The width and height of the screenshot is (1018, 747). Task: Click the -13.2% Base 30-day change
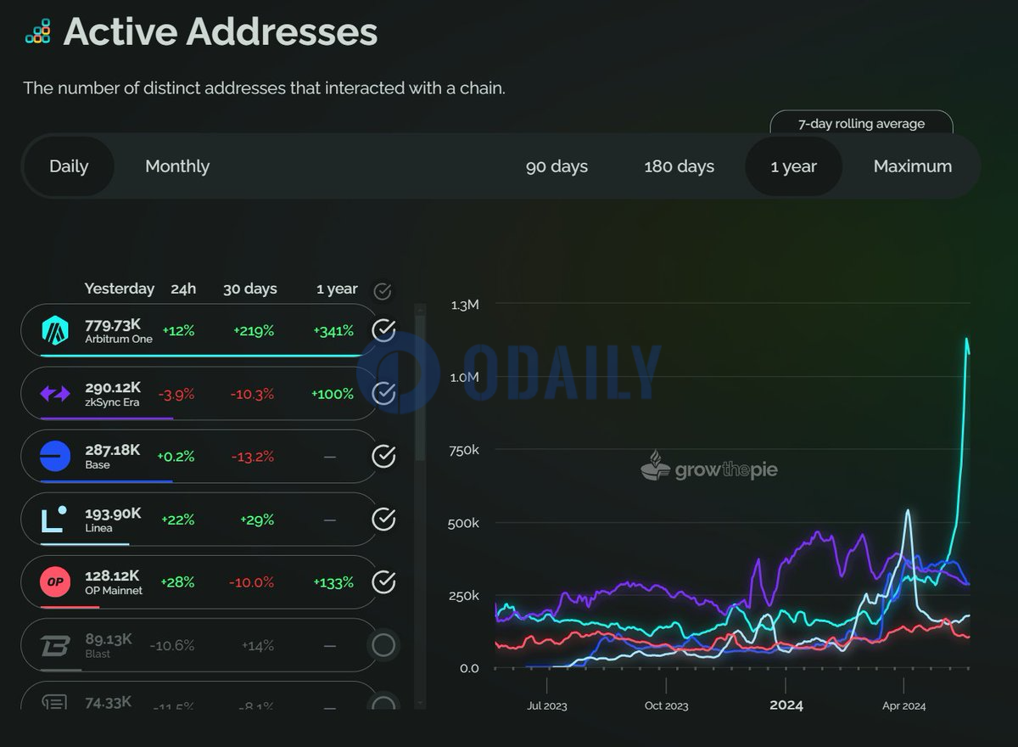click(253, 457)
